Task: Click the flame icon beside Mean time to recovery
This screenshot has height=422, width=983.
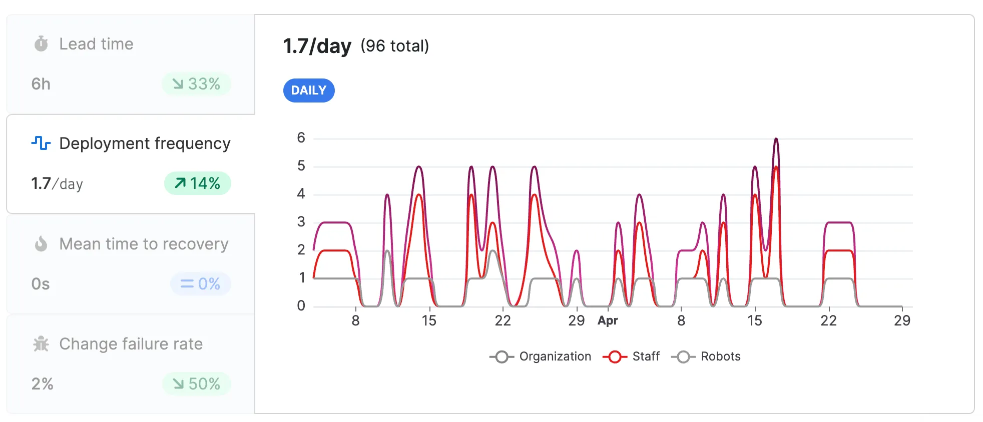Action: click(41, 244)
